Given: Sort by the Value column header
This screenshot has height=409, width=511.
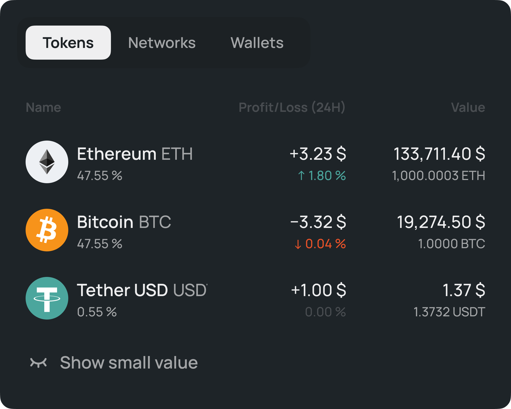Looking at the screenshot, I should coord(468,108).
